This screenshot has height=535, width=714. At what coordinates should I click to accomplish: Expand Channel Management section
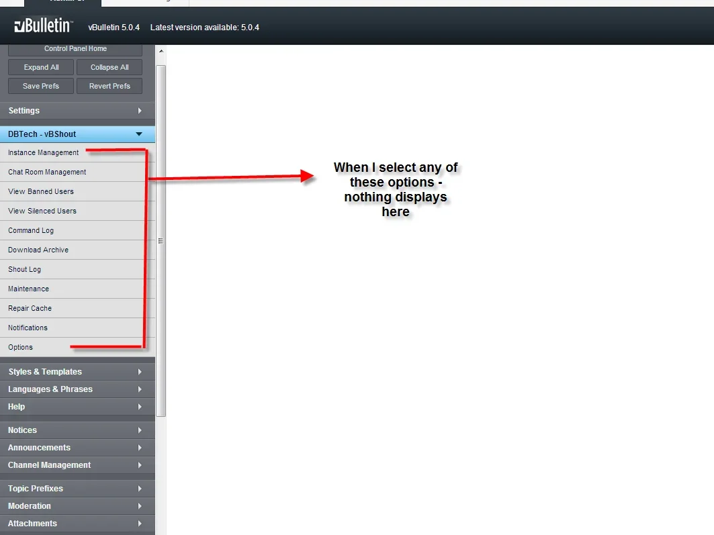(77, 465)
